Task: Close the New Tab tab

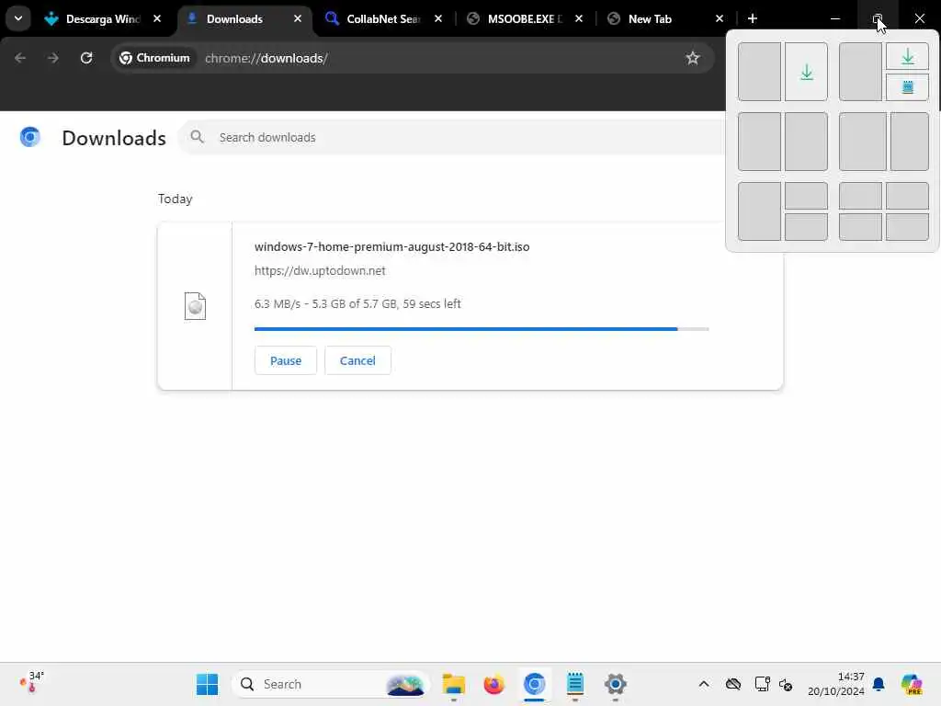Action: (719, 18)
